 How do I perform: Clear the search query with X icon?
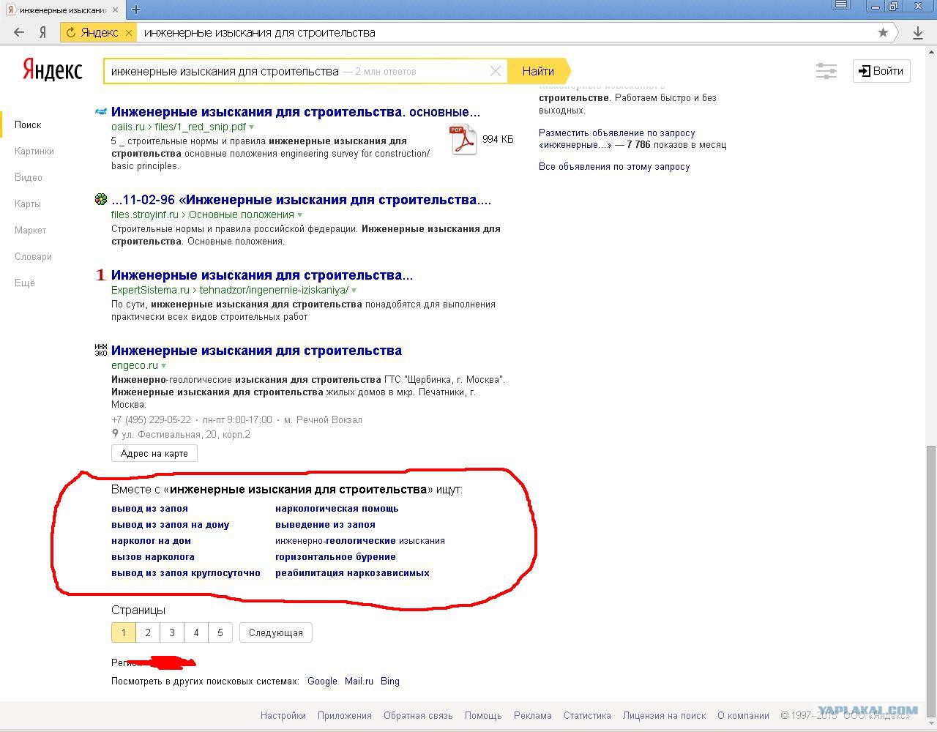(x=496, y=71)
